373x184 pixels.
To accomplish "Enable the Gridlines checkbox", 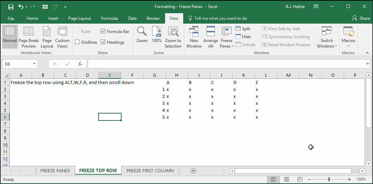I will (77, 42).
